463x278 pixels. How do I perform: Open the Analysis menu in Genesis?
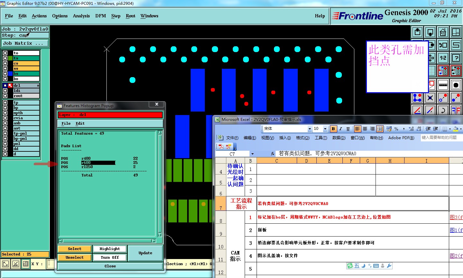point(81,16)
